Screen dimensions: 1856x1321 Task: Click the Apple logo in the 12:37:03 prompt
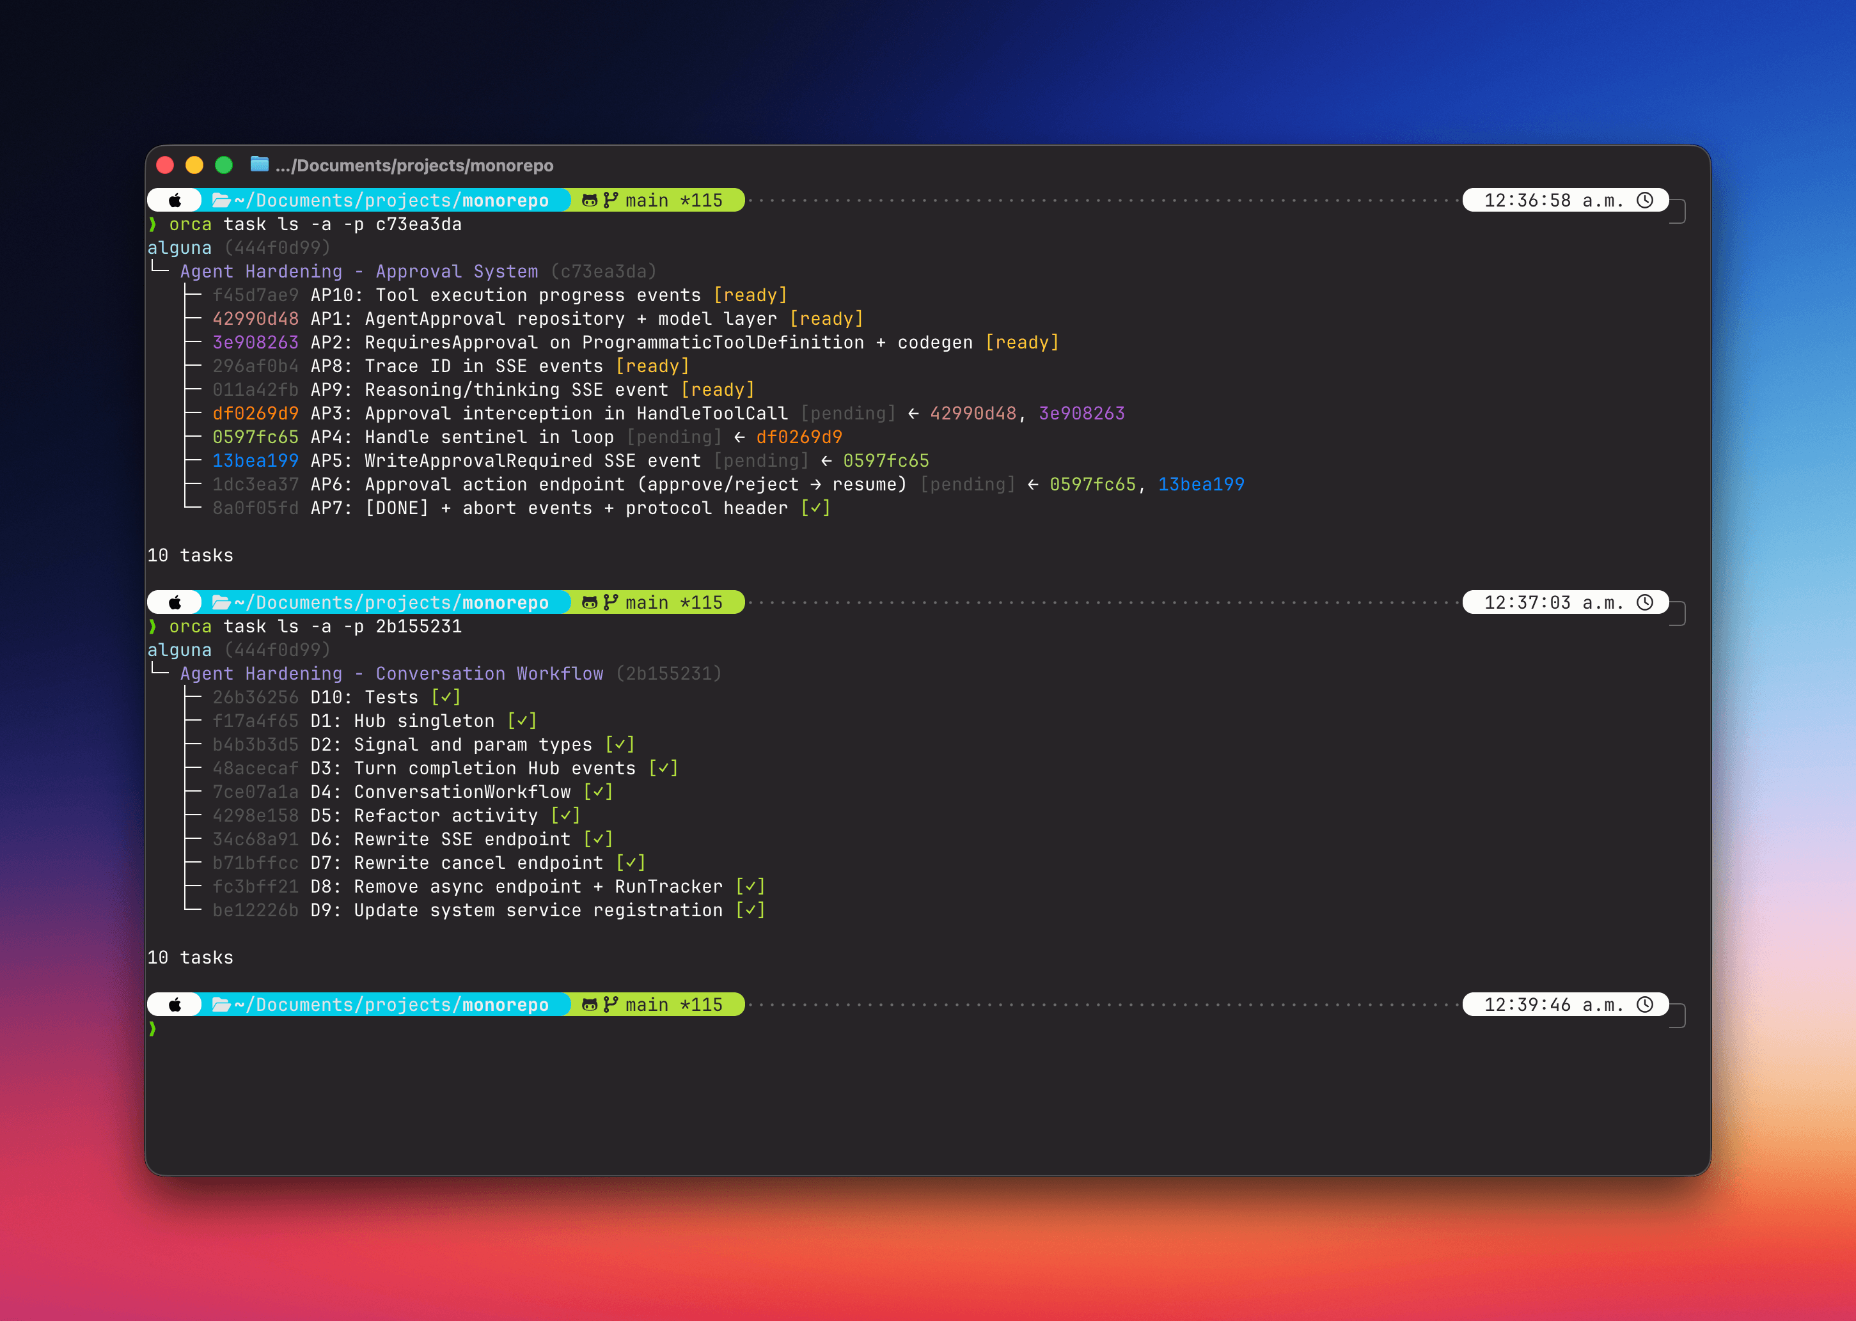175,603
